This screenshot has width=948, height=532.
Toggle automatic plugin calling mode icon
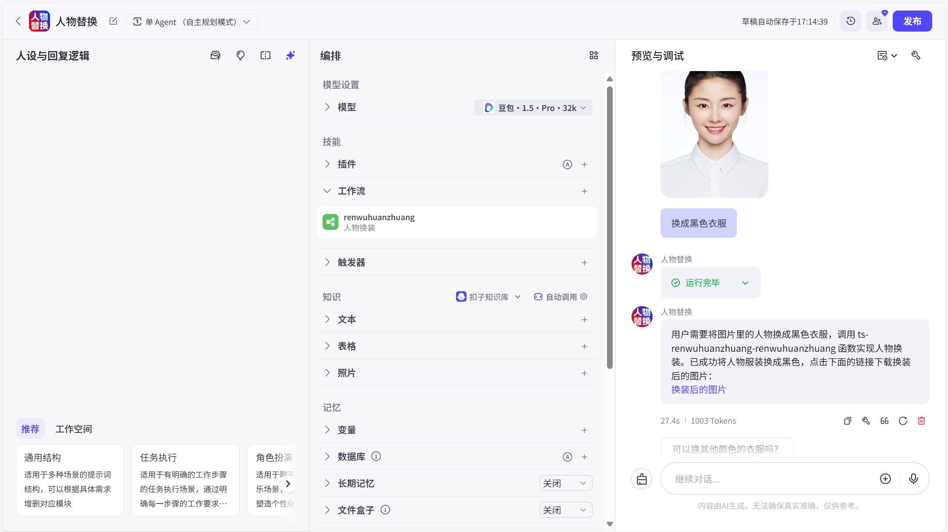click(567, 164)
